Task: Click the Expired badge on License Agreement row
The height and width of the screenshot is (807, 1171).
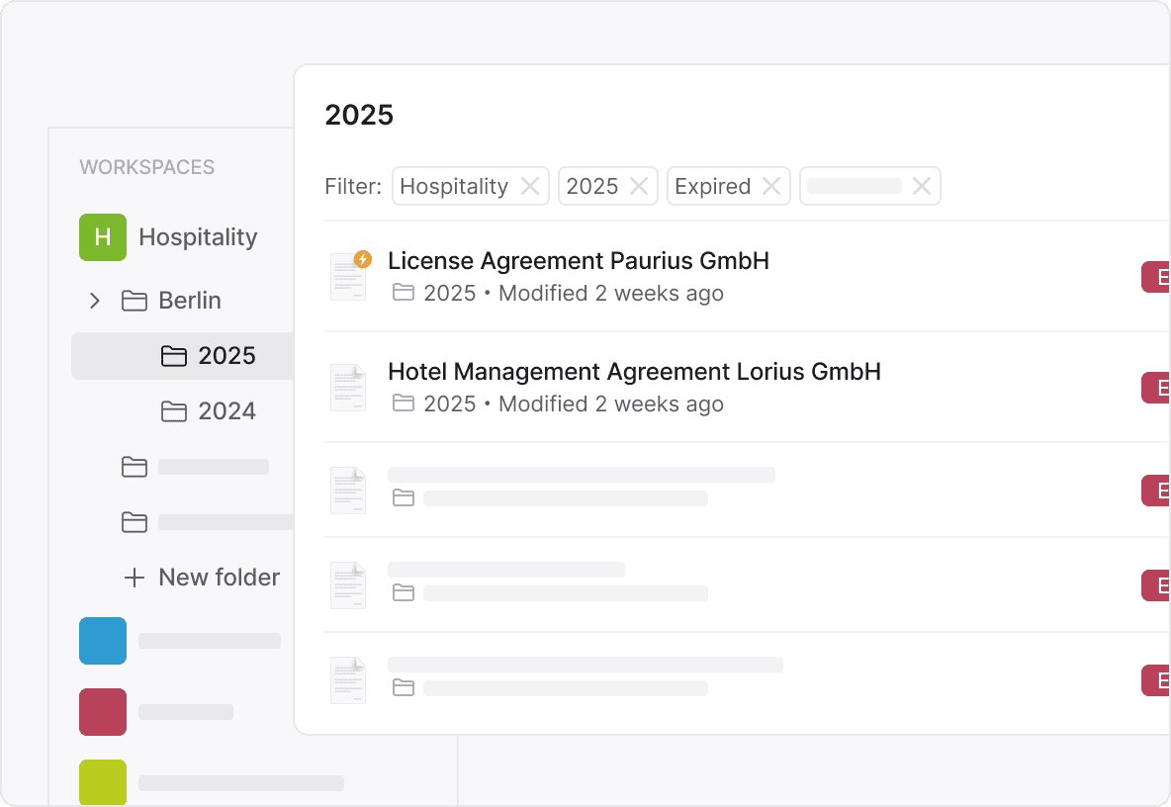Action: tap(1156, 277)
